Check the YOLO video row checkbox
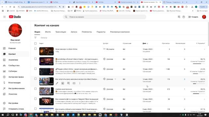Viewport: 209px width, 117px height. click(x=35, y=109)
